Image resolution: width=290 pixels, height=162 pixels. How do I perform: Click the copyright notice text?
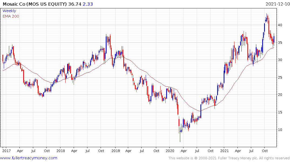(x=229, y=158)
